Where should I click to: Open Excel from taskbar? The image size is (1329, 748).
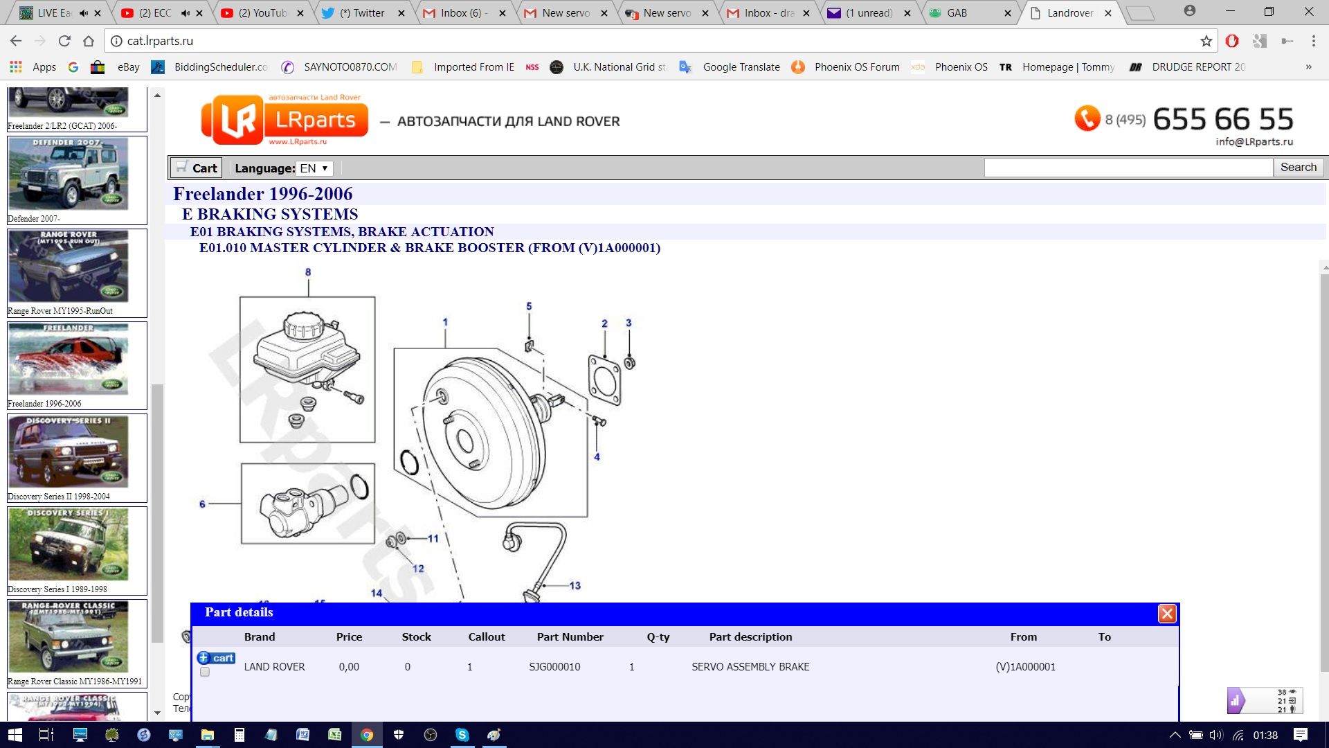coord(334,735)
